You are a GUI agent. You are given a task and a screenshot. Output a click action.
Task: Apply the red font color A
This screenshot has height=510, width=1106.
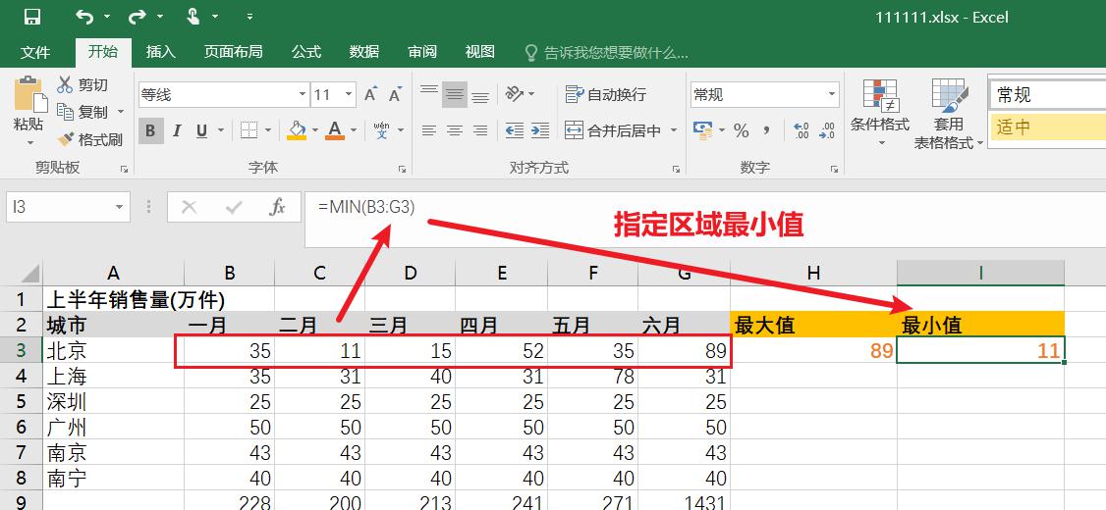(336, 130)
